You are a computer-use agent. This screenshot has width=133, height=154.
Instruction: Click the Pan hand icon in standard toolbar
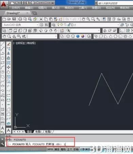click(x=83, y=19)
